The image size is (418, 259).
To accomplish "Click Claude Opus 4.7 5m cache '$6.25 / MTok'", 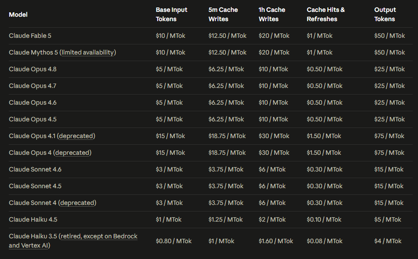I will [226, 86].
